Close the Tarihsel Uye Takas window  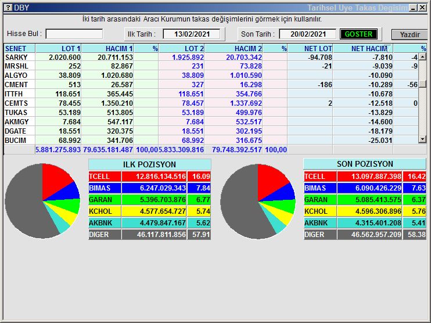pos(422,8)
